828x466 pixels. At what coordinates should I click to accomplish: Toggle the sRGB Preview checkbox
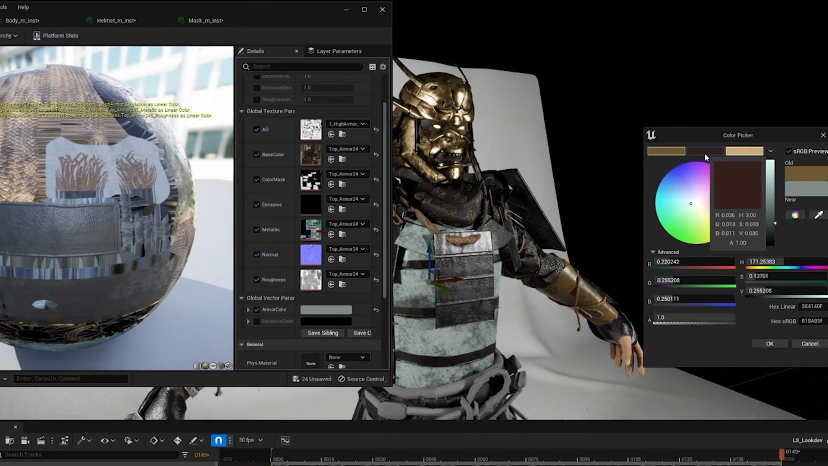pyautogui.click(x=790, y=151)
